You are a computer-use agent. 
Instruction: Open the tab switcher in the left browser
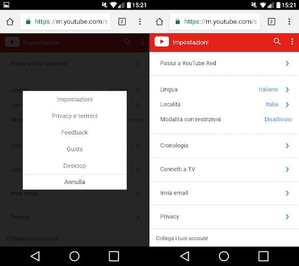pos(122,22)
